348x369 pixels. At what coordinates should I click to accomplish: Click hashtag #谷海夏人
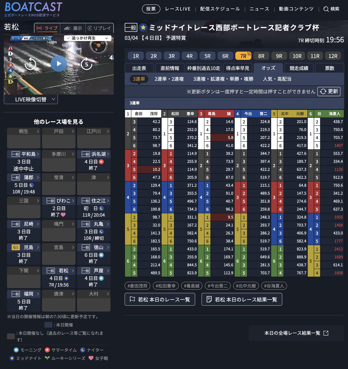coord(274,286)
